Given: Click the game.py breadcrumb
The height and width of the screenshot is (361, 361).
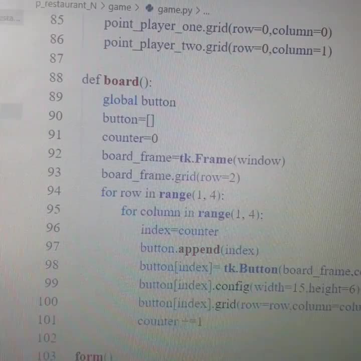Looking at the screenshot, I should pyautogui.click(x=175, y=11).
